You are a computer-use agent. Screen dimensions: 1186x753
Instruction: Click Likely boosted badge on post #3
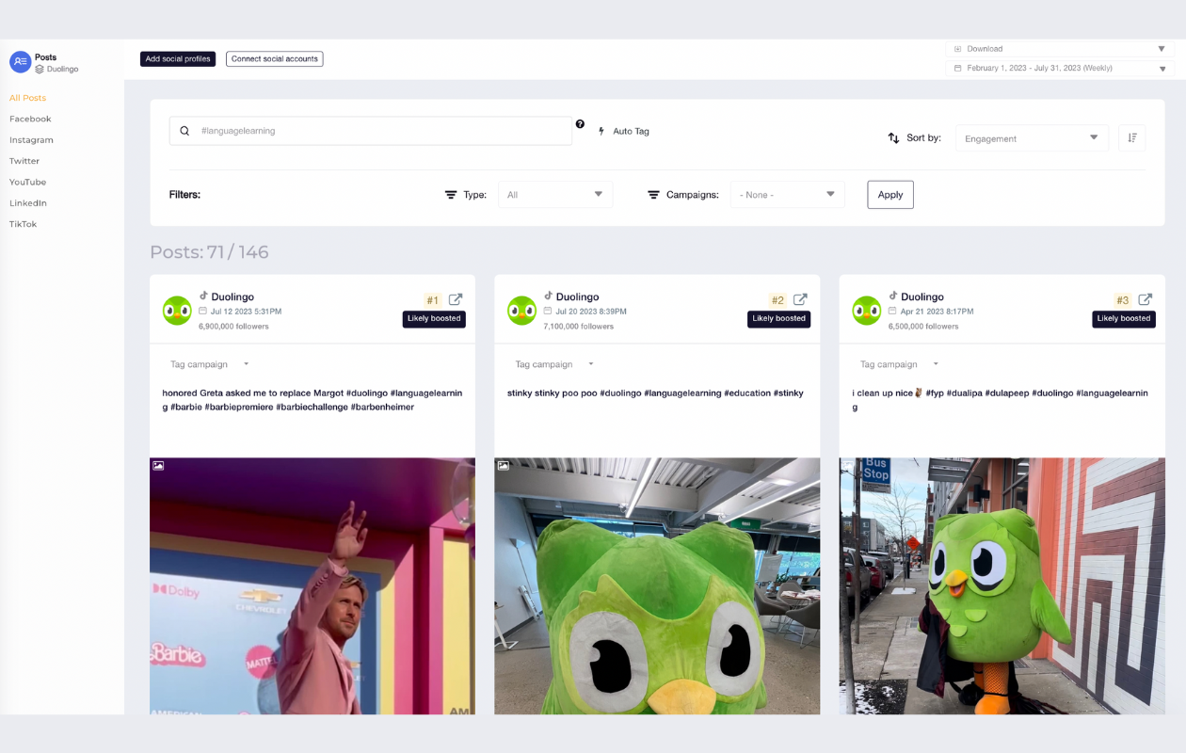1124,319
